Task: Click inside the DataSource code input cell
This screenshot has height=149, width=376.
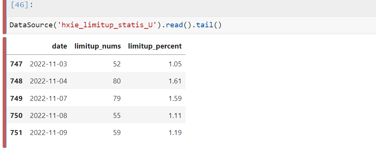Action: coord(191,25)
